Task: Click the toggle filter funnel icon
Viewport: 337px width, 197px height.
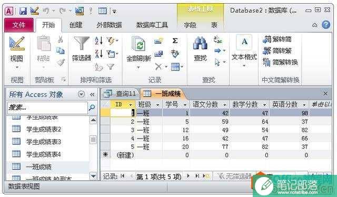Action: [x=111, y=67]
